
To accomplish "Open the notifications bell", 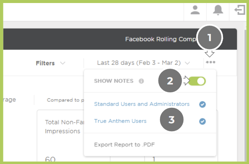I will (218, 11).
